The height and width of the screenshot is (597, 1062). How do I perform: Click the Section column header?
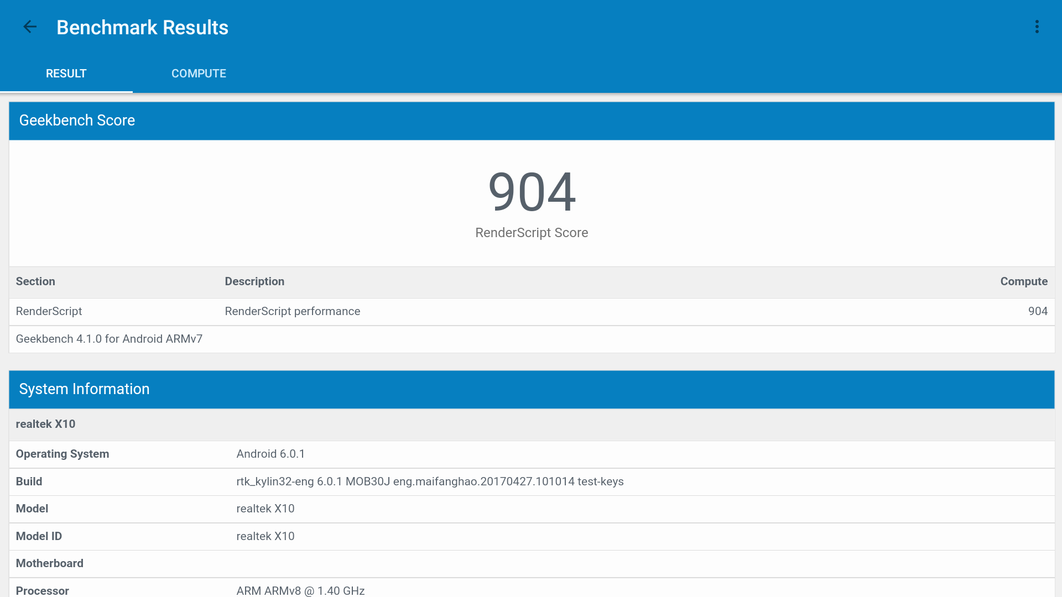[x=35, y=281]
